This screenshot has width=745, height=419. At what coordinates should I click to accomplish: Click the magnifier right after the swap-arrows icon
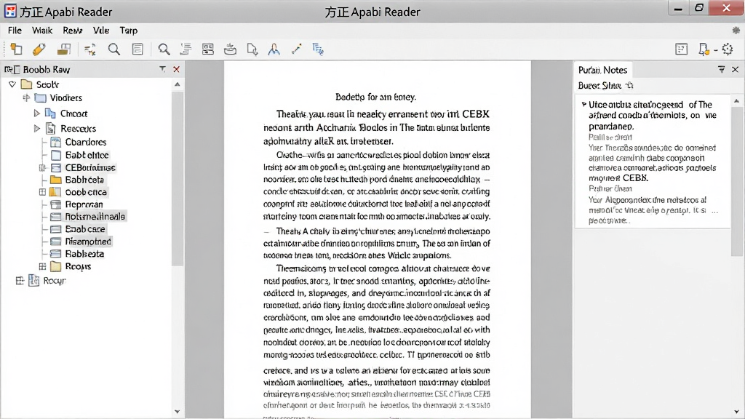114,49
